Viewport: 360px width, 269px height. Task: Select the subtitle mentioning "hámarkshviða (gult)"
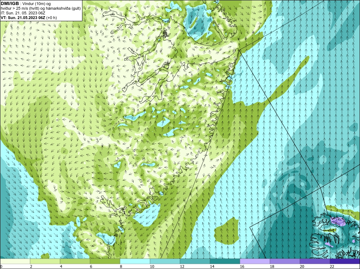[x=41, y=9]
